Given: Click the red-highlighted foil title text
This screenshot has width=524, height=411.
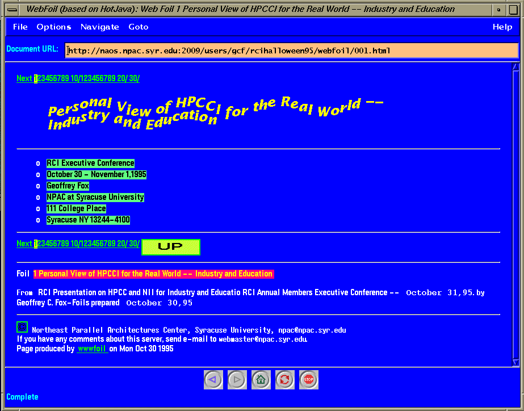Looking at the screenshot, I should (x=153, y=274).
